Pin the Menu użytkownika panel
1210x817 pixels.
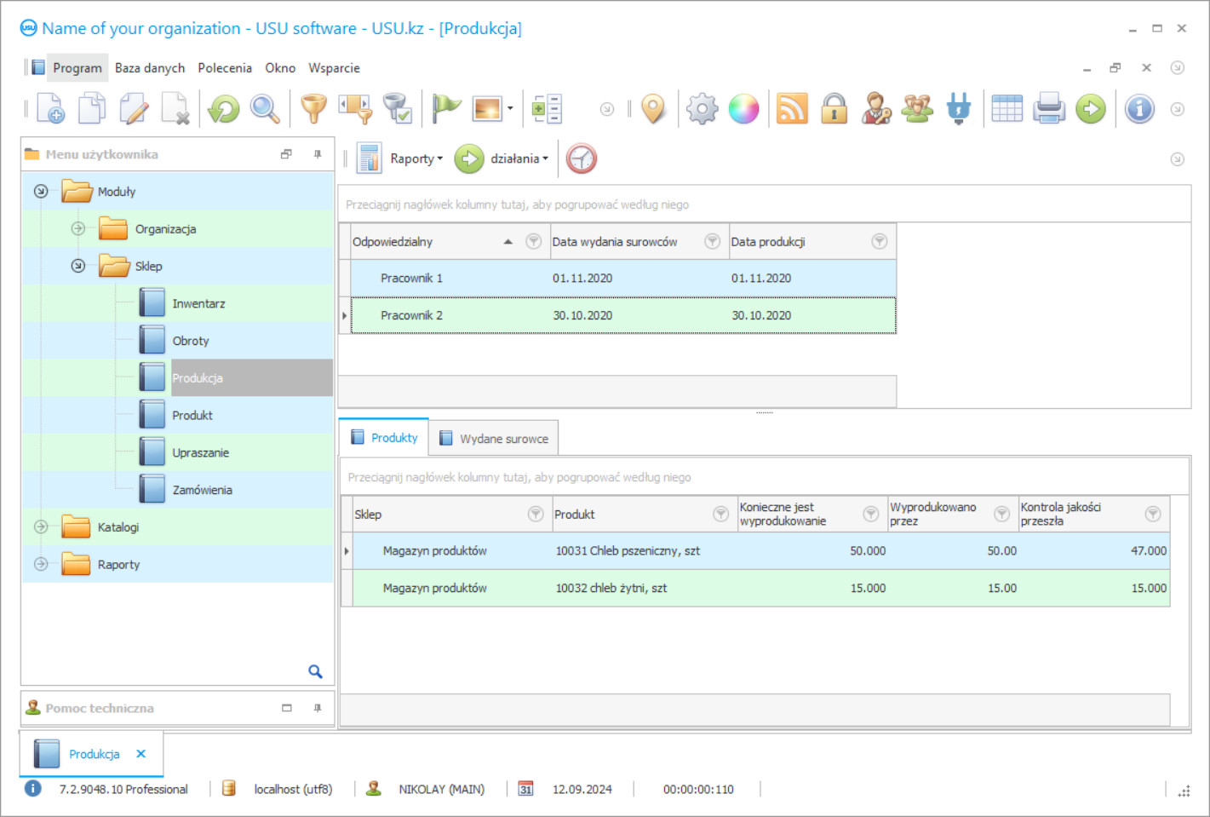[318, 154]
